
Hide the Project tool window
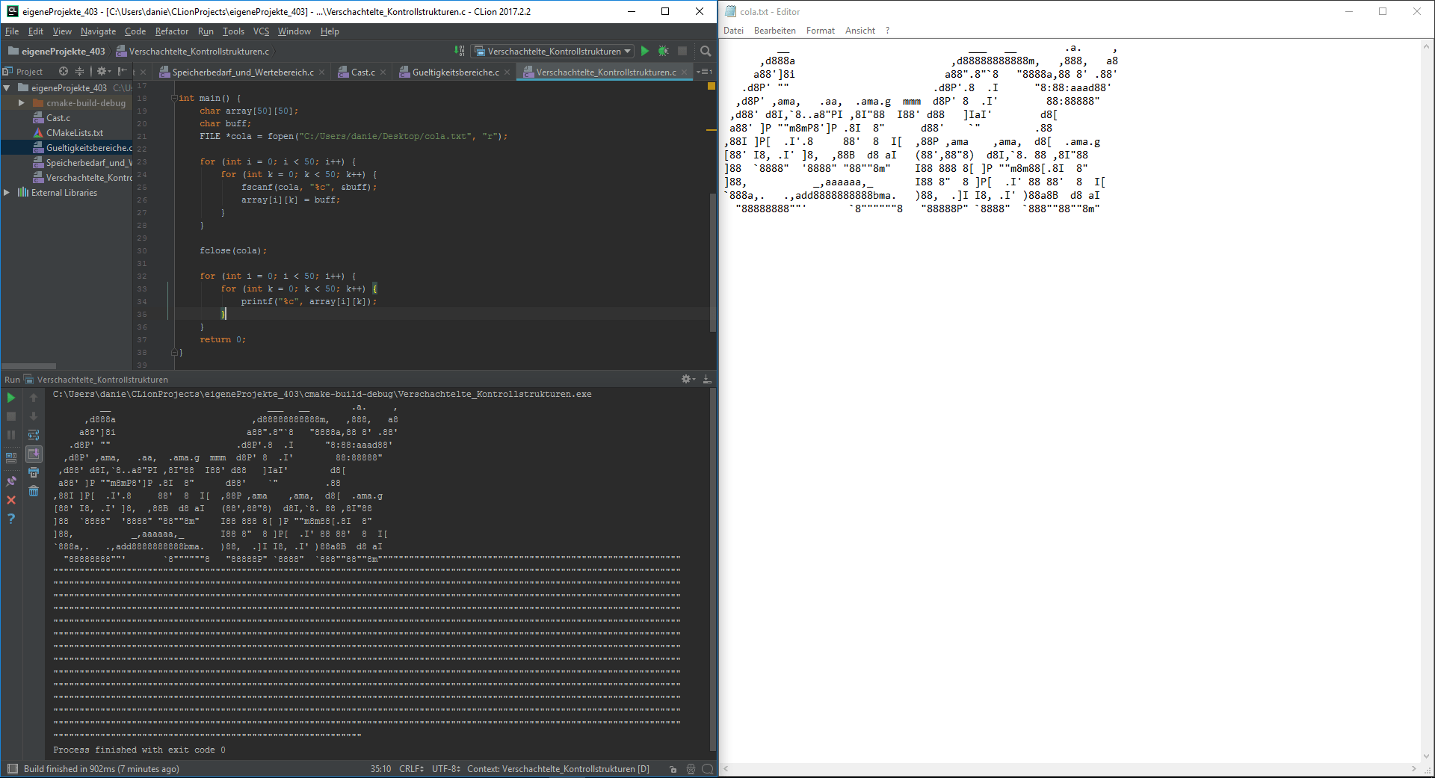pyautogui.click(x=123, y=72)
